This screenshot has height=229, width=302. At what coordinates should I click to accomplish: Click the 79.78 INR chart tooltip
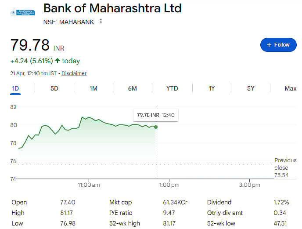click(x=155, y=115)
